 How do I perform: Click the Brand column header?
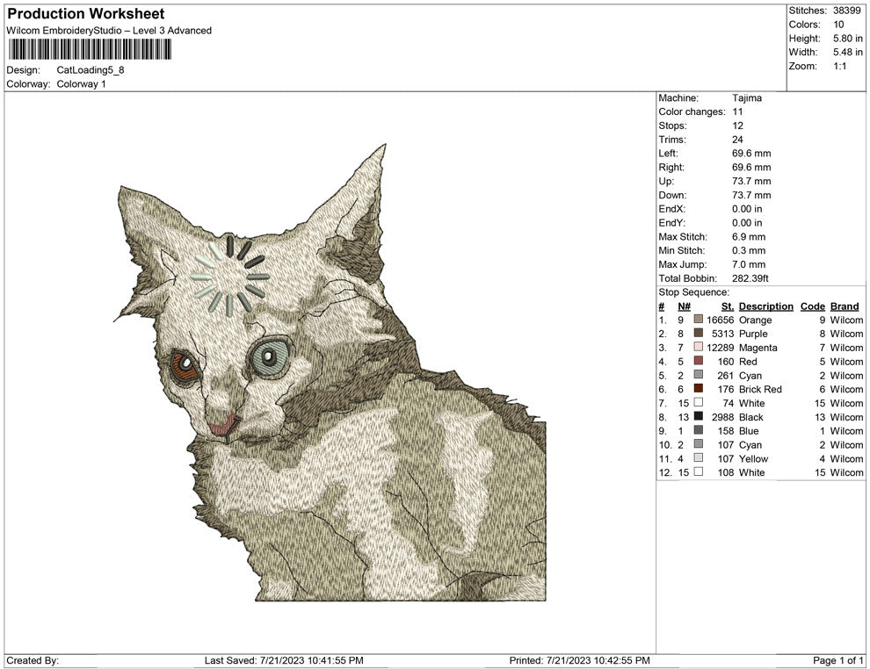pyautogui.click(x=845, y=306)
